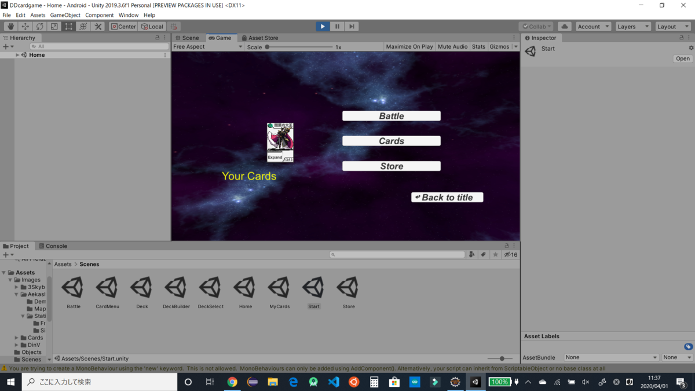Open the Layout dropdown
Viewport: 695px width, 391px height.
click(672, 27)
